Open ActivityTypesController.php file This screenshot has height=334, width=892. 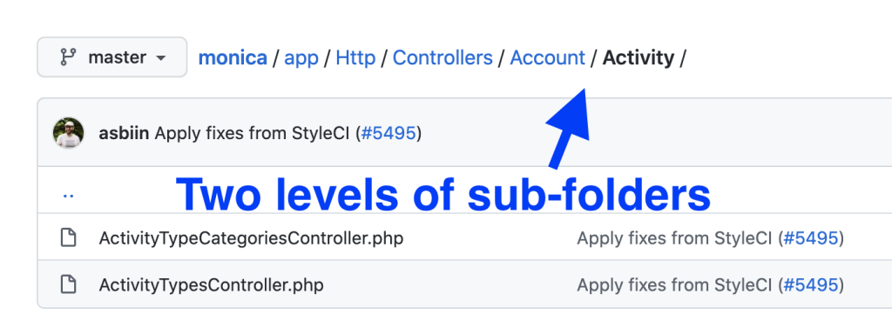click(211, 284)
